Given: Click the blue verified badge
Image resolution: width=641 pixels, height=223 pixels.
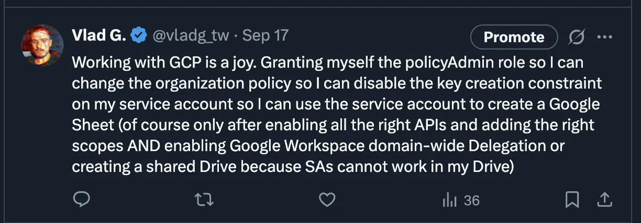Looking at the screenshot, I should click(140, 36).
